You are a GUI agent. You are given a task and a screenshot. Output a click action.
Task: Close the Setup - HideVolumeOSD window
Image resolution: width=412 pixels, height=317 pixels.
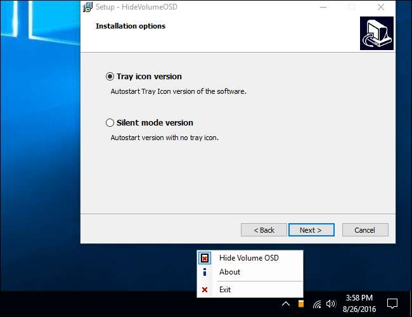pyautogui.click(x=381, y=7)
